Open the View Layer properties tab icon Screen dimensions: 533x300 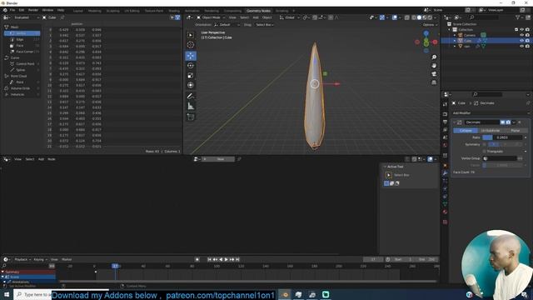coord(446,130)
